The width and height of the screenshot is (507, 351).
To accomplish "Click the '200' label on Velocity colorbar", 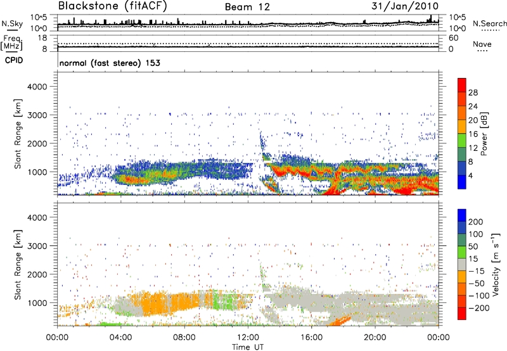I will (x=476, y=222).
